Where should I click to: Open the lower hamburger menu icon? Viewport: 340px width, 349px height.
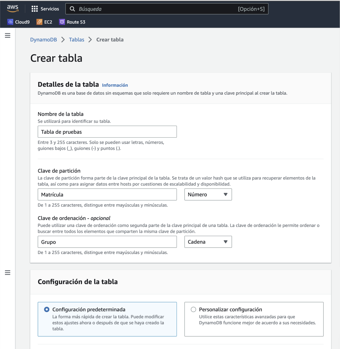click(8, 273)
